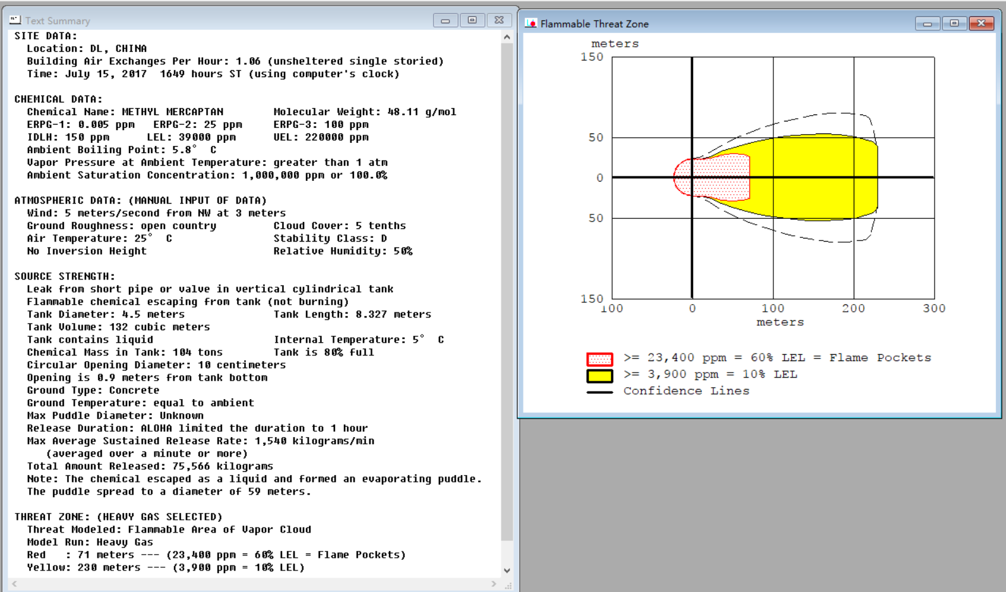The width and height of the screenshot is (1006, 592).
Task: Click the horizontal scroll right arrow
Action: [494, 584]
